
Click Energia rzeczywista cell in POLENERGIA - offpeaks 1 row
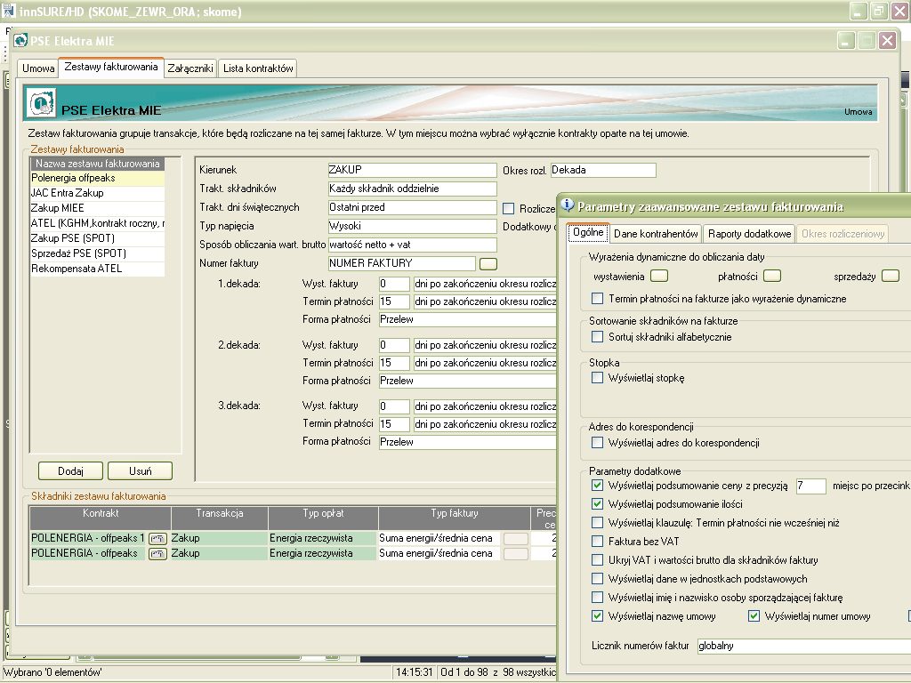point(322,538)
